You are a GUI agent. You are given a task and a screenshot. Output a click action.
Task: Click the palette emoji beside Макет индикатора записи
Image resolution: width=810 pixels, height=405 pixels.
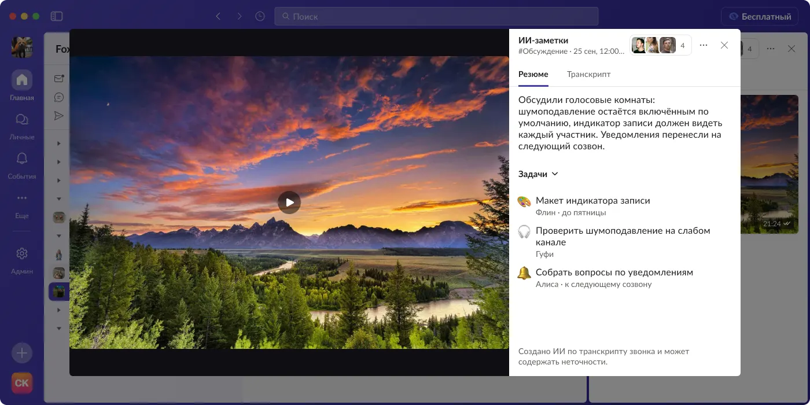point(524,202)
